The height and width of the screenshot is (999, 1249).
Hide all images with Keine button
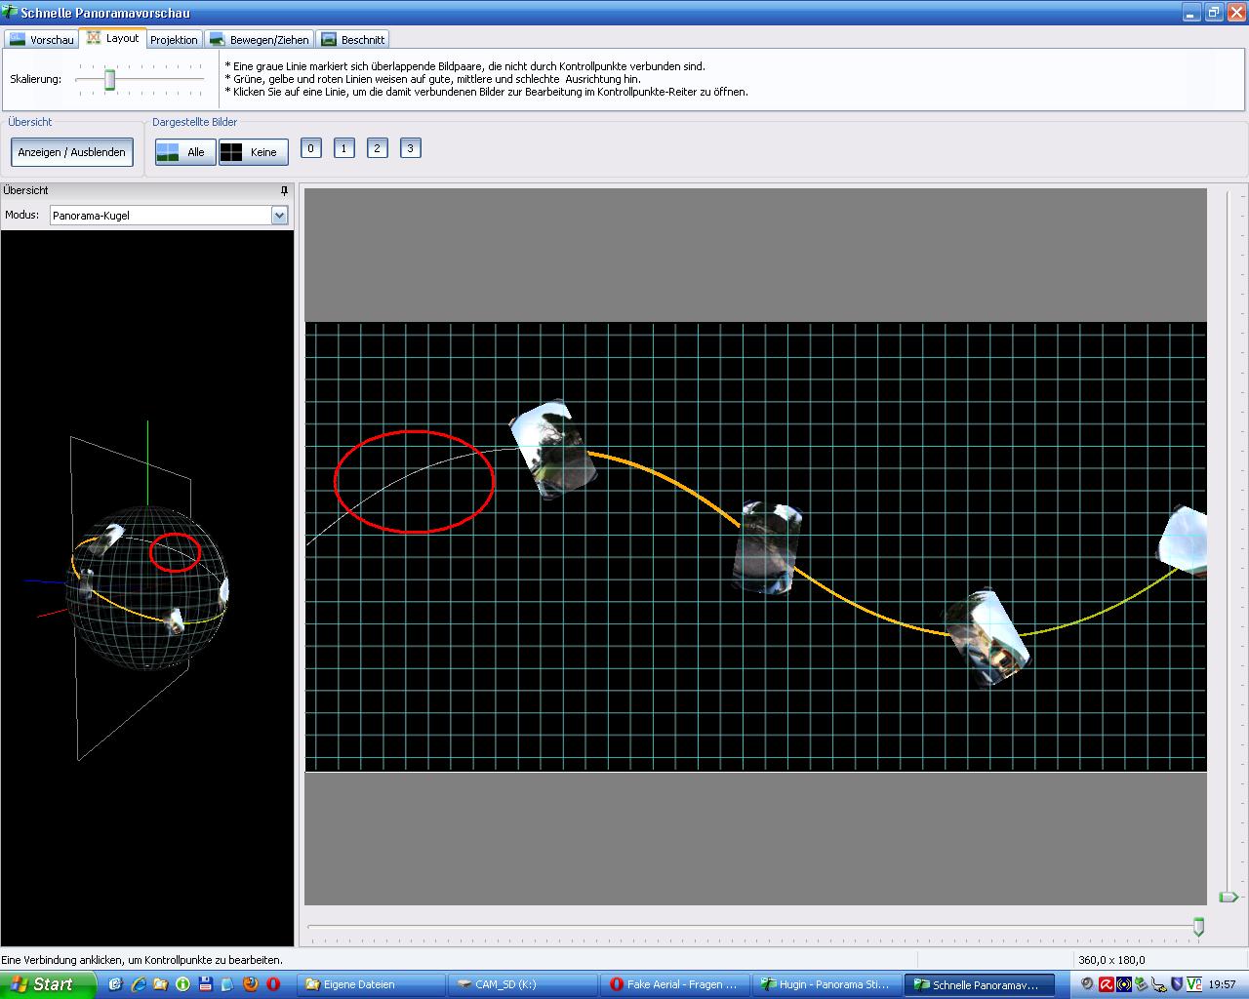coord(253,152)
